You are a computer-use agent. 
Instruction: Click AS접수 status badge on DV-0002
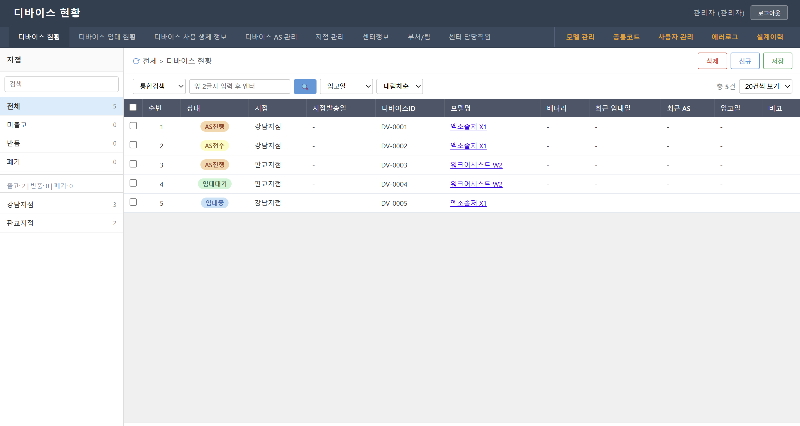[214, 146]
